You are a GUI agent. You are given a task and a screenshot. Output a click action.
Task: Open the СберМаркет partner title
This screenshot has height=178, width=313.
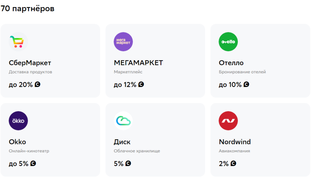pyautogui.click(x=30, y=63)
